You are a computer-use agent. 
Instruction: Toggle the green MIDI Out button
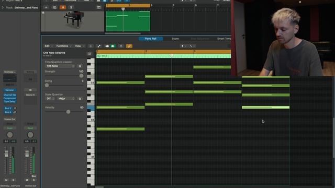113,46
